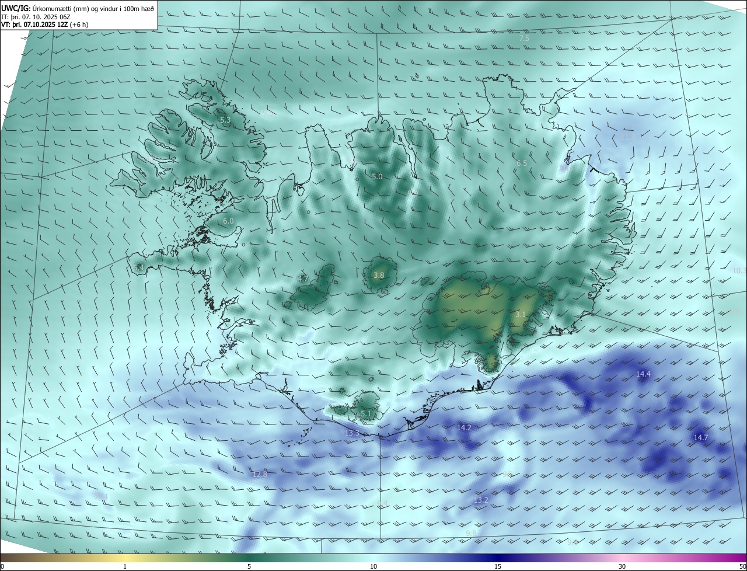Click the 5.3 value in the Westfjords
The height and width of the screenshot is (571, 747).
(x=225, y=120)
